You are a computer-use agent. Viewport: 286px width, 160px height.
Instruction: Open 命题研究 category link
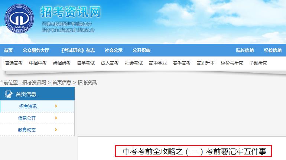click(x=258, y=63)
